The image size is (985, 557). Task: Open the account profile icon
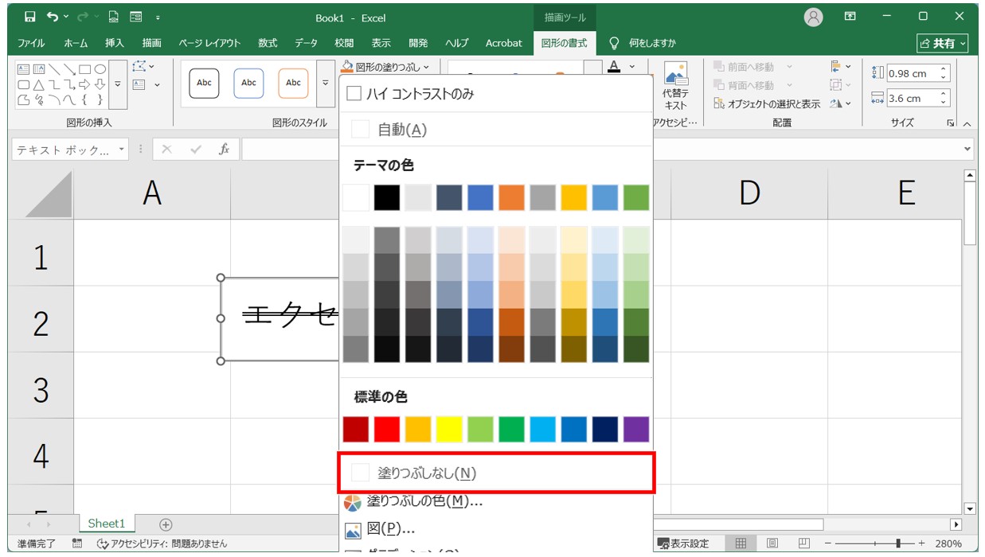(813, 17)
